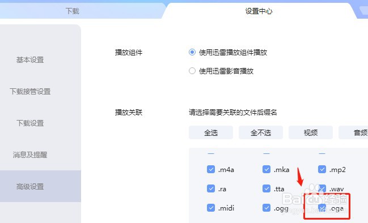Toggle the .mp2 checkbox
The height and width of the screenshot is (223, 368).
pos(322,169)
